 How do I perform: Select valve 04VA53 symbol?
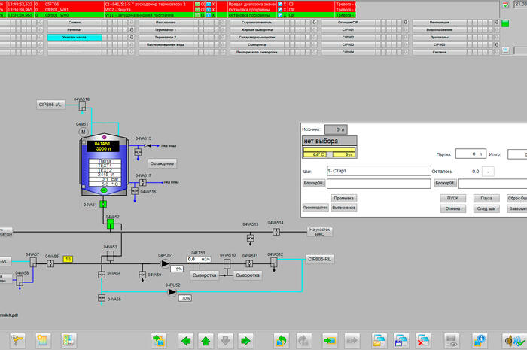pyautogui.click(x=110, y=256)
